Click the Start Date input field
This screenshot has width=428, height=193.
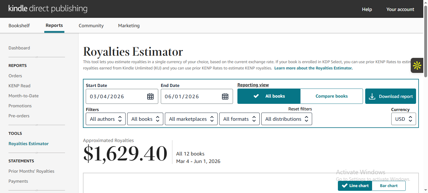click(x=122, y=96)
